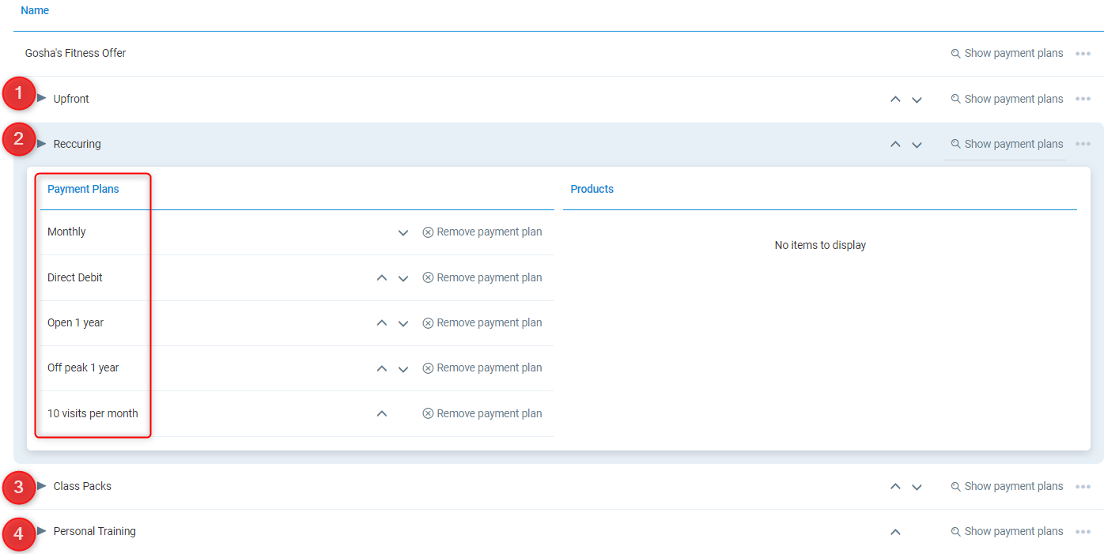Screen dimensions: 1119x554
Task: Remove the Monthly payment plan
Action: tap(482, 232)
